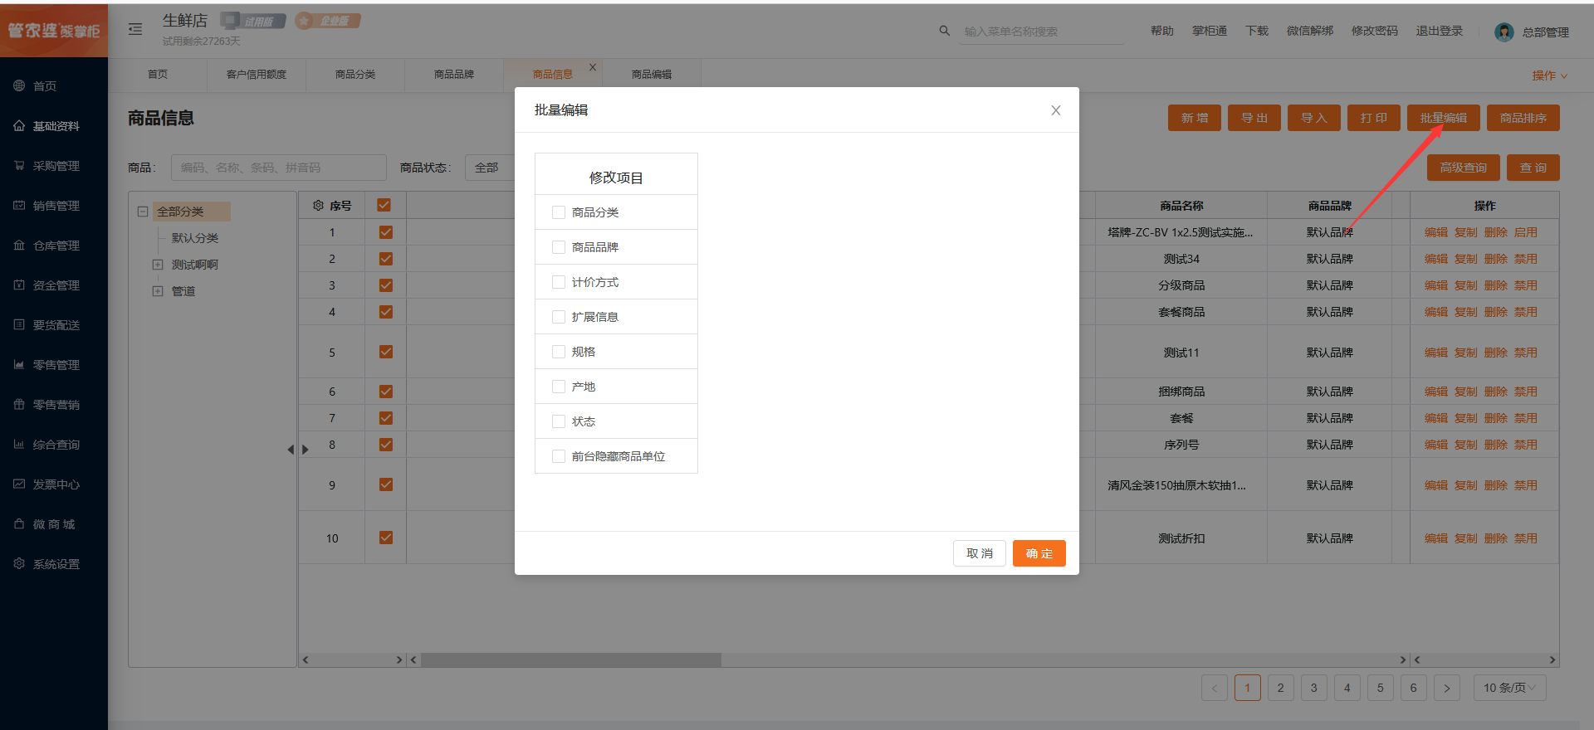Click the 采购管理 cart icon in sidebar
The width and height of the screenshot is (1594, 730).
point(19,165)
